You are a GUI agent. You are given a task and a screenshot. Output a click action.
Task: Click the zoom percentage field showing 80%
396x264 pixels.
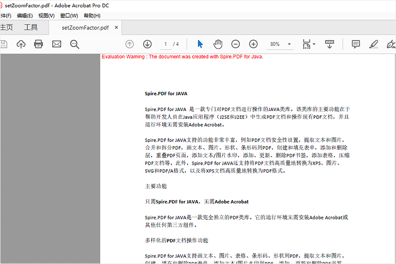pos(275,44)
